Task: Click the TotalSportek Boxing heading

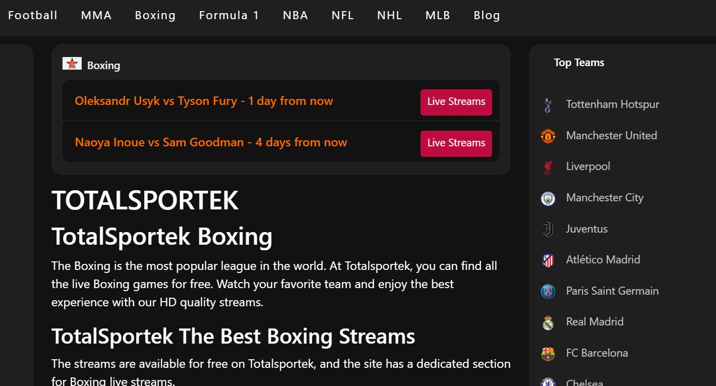Action: [162, 236]
